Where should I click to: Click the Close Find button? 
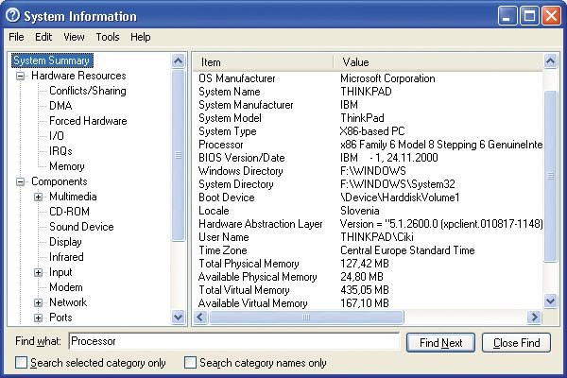click(516, 342)
